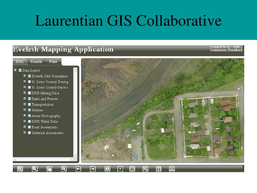Enable Sidewalk Assesments layer checkbox

click(x=29, y=133)
